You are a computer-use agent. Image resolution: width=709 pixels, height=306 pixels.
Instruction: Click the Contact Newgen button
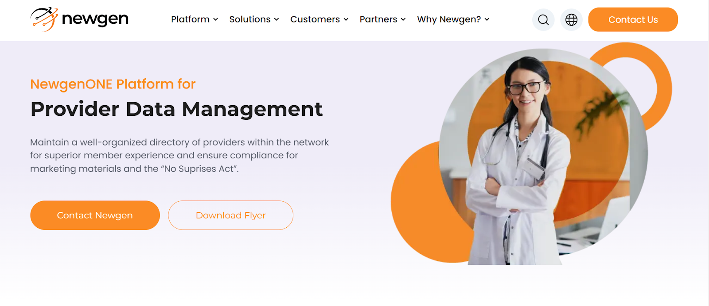pyautogui.click(x=95, y=215)
